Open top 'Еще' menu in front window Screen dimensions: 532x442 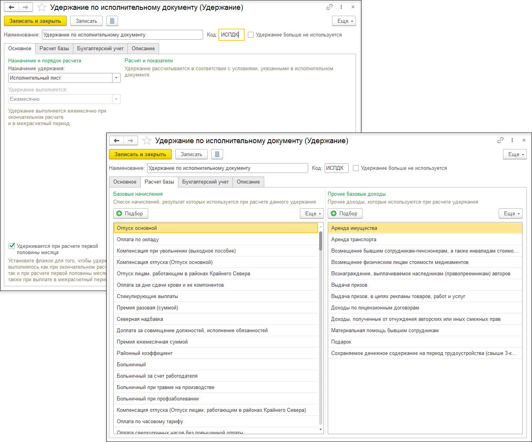(515, 154)
